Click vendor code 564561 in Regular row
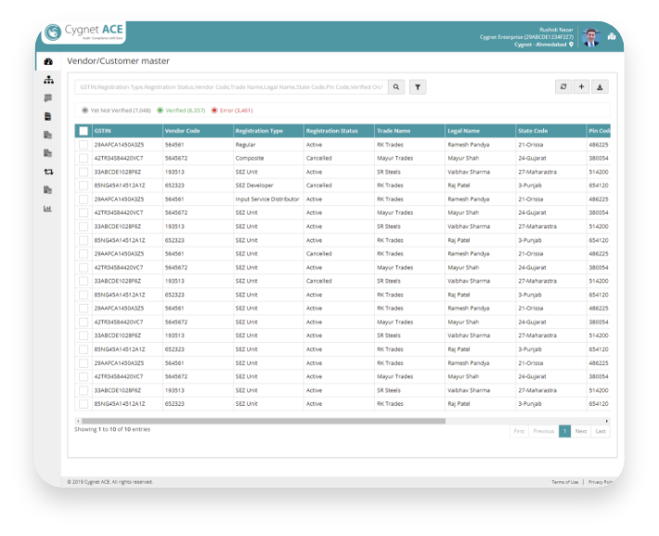Image resolution: width=659 pixels, height=536 pixels. tap(174, 145)
